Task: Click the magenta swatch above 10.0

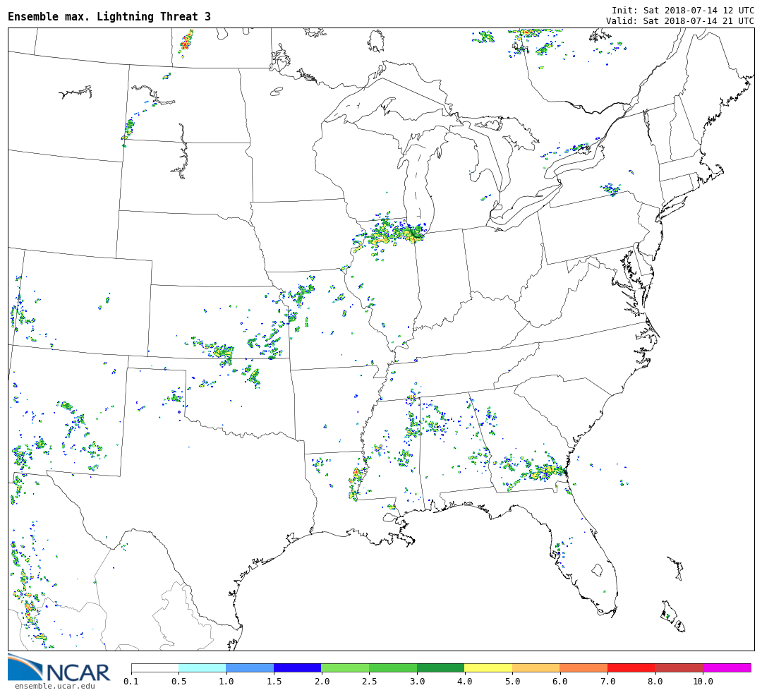Action: 726,667
